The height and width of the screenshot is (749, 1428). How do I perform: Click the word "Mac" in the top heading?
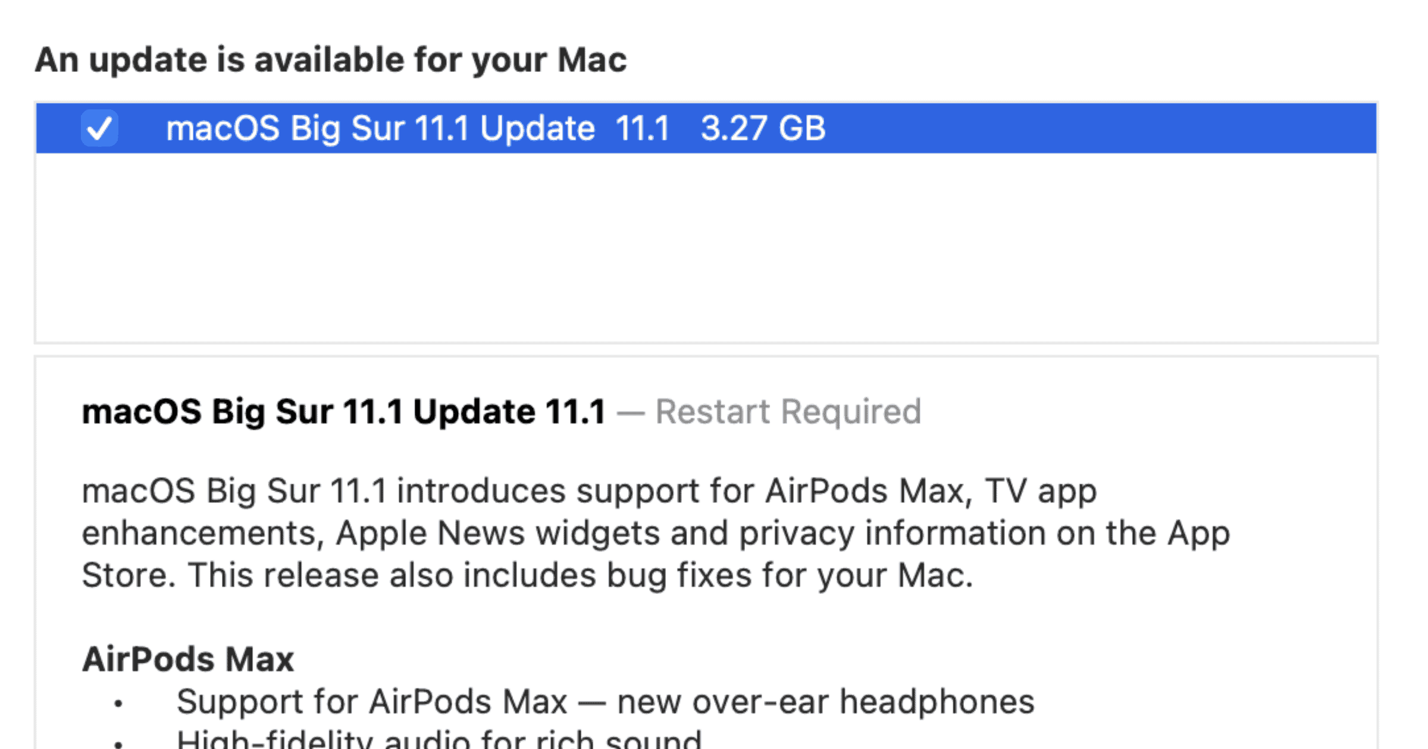point(591,60)
